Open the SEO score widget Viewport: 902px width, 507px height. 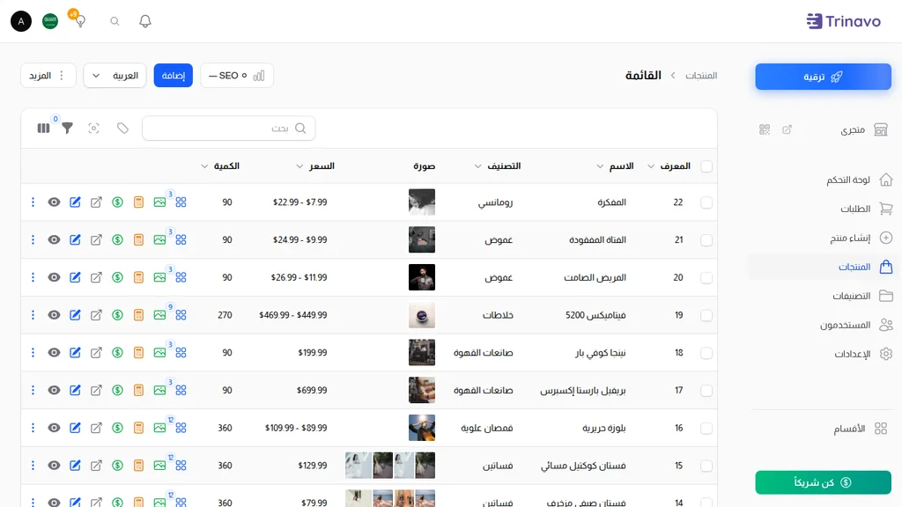[x=237, y=76]
